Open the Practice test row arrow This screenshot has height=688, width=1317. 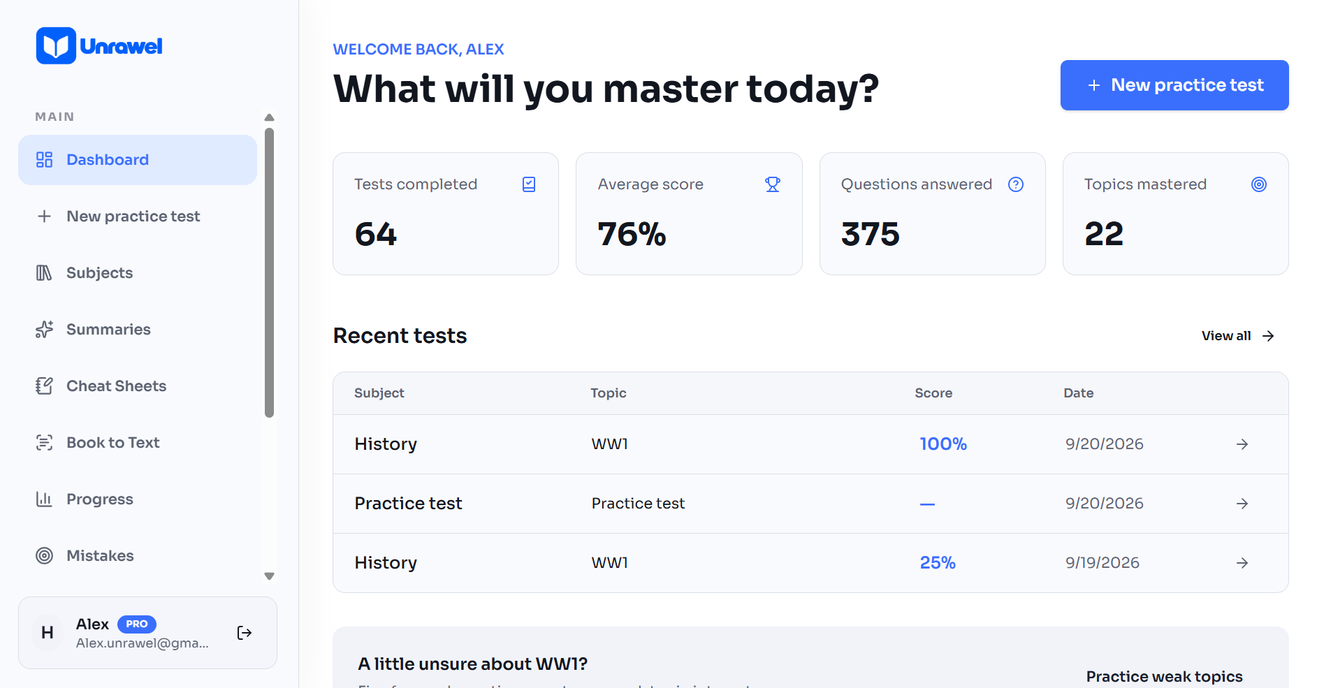click(x=1242, y=504)
